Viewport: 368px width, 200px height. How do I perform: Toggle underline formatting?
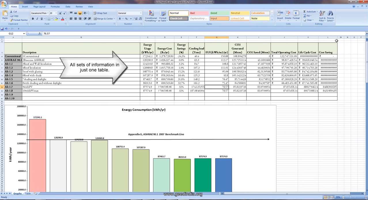pos(41,18)
